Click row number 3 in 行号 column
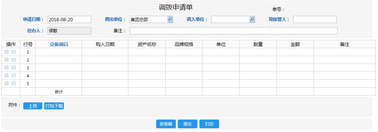The image size is (378, 132). point(28,68)
